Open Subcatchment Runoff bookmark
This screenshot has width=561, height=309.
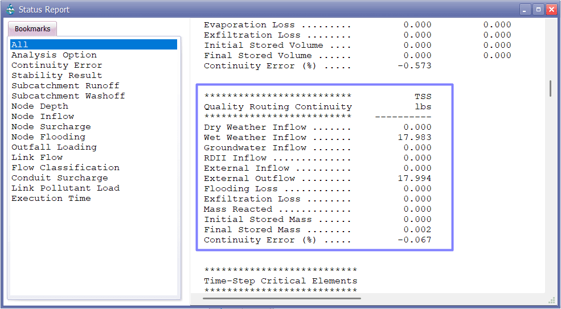65,86
